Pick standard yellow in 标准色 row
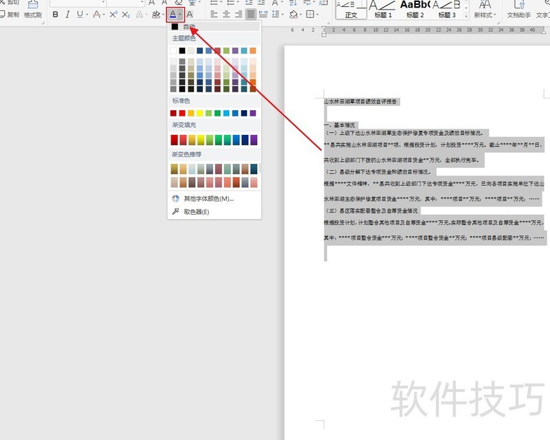The height and width of the screenshot is (440, 550). 199,113
